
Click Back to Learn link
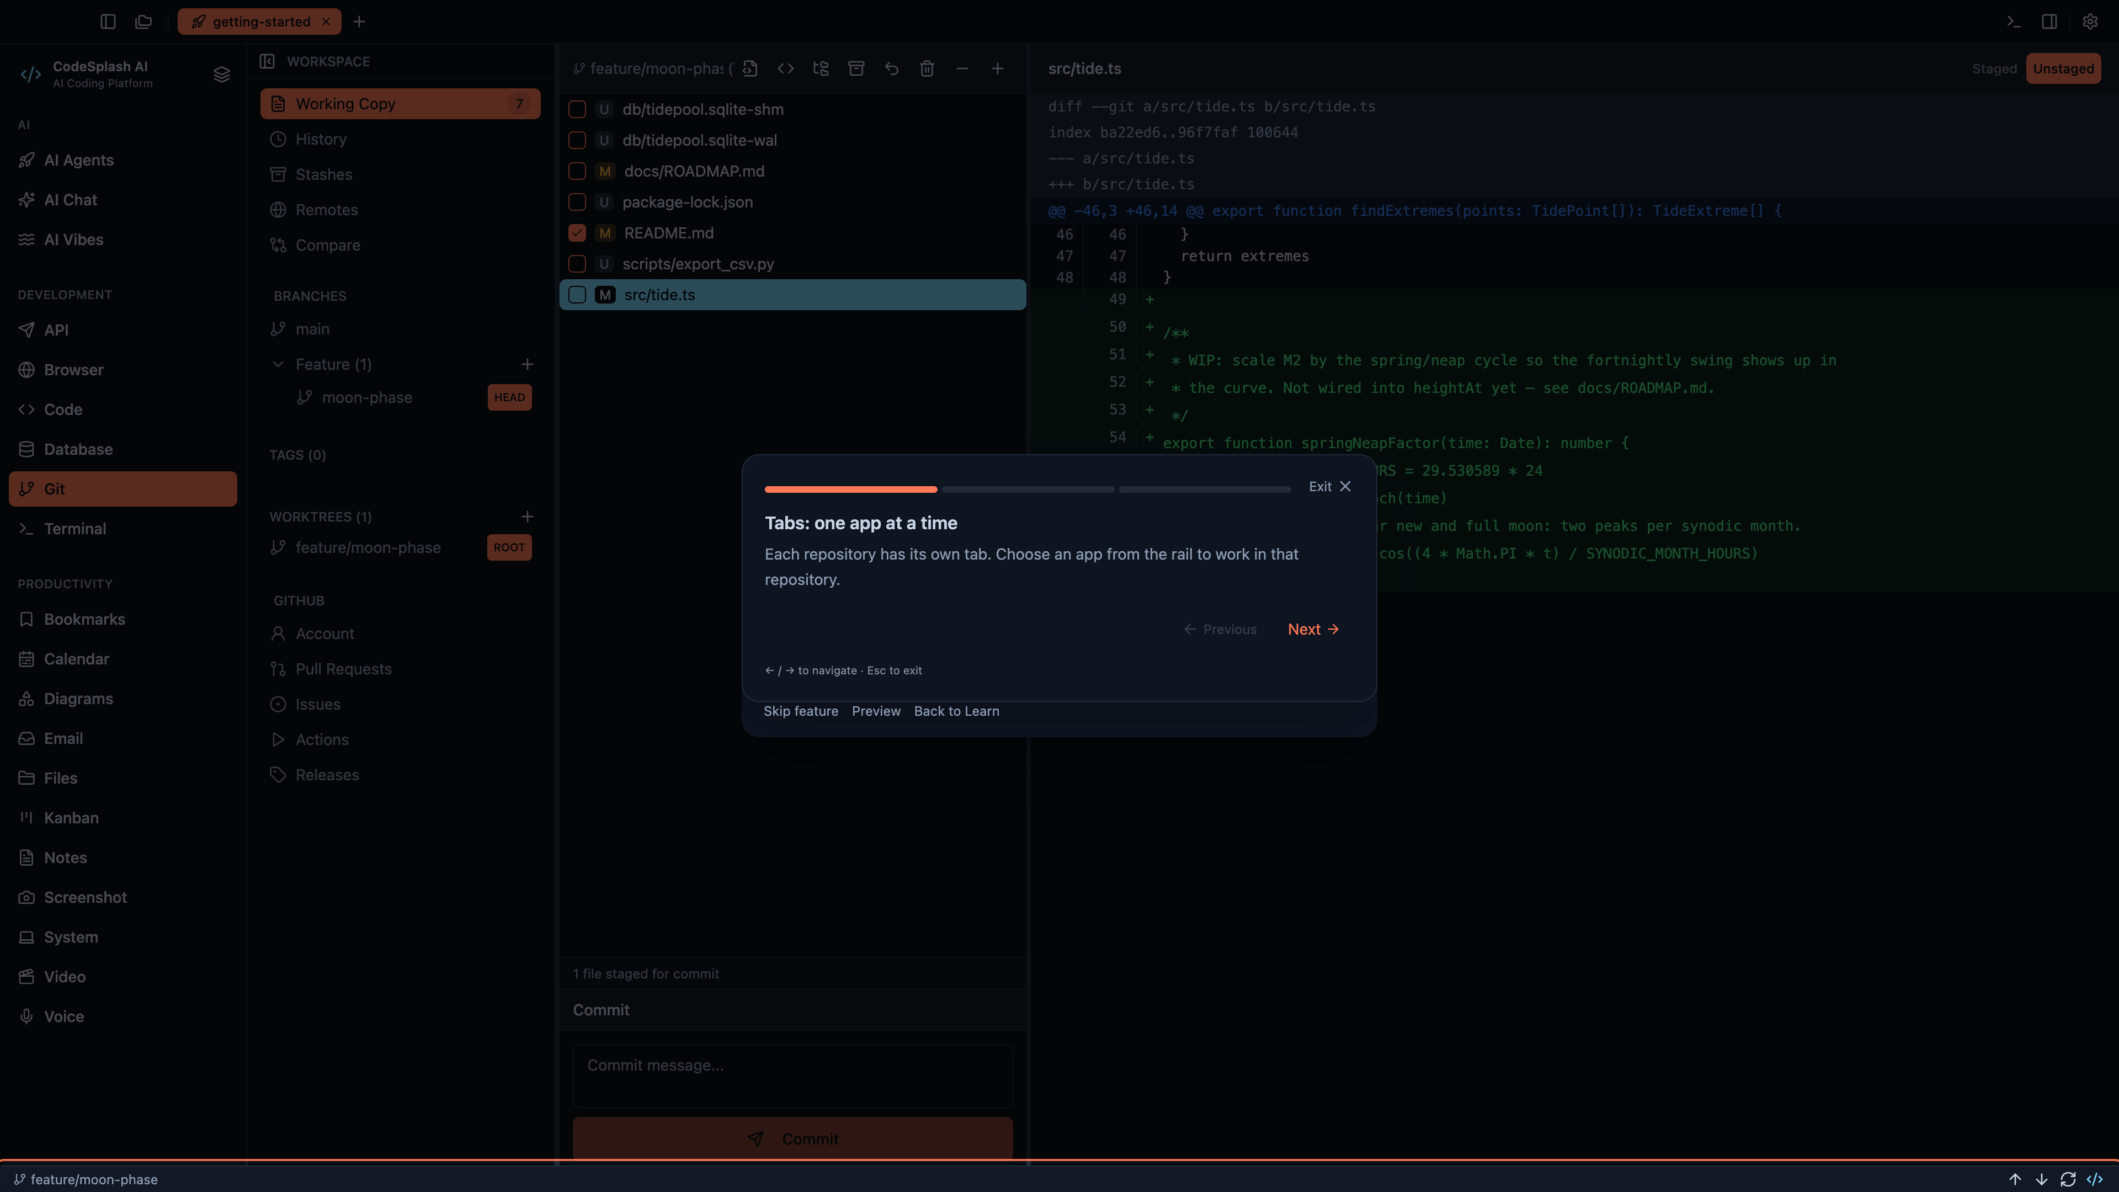click(957, 711)
